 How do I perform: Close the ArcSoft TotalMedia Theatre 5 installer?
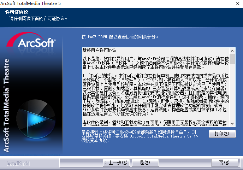click(238, 4)
